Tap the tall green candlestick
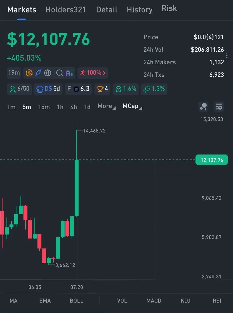 tap(77, 188)
